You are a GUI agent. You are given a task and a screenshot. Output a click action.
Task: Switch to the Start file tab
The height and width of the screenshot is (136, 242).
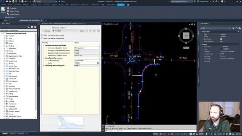coord(6,20)
